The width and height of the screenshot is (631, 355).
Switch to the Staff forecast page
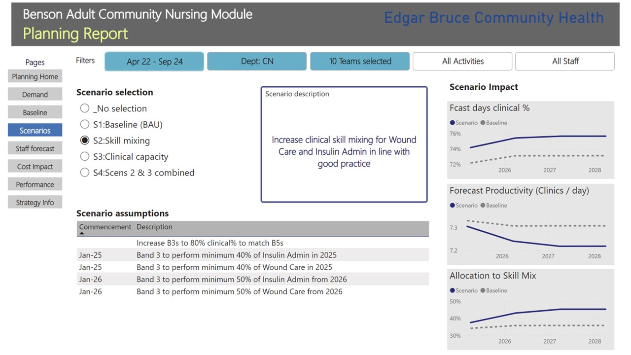[x=35, y=148]
